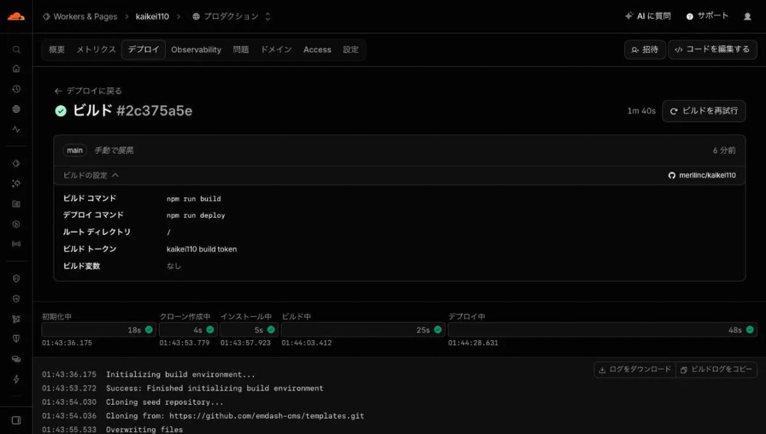Image resolution: width=766 pixels, height=434 pixels.
Task: Click コードを編集する button
Action: (x=712, y=50)
